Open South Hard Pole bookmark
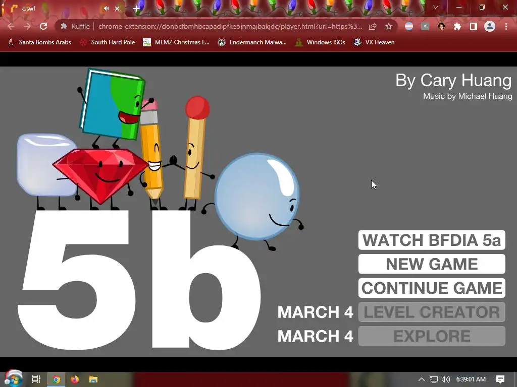517x387 pixels. point(108,42)
